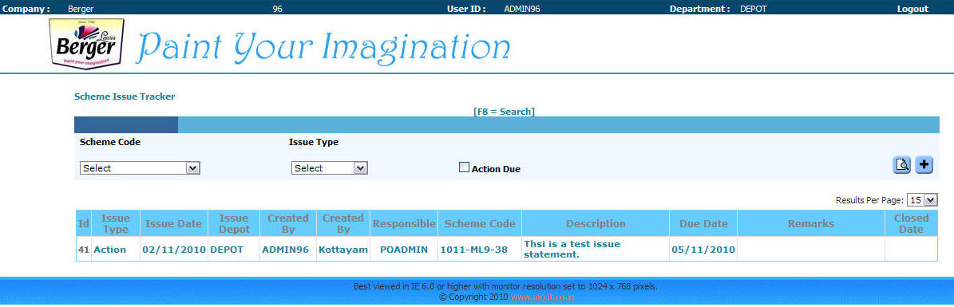Screen dimensions: 954x307
Task: Open issue with Id 41
Action: (x=83, y=250)
